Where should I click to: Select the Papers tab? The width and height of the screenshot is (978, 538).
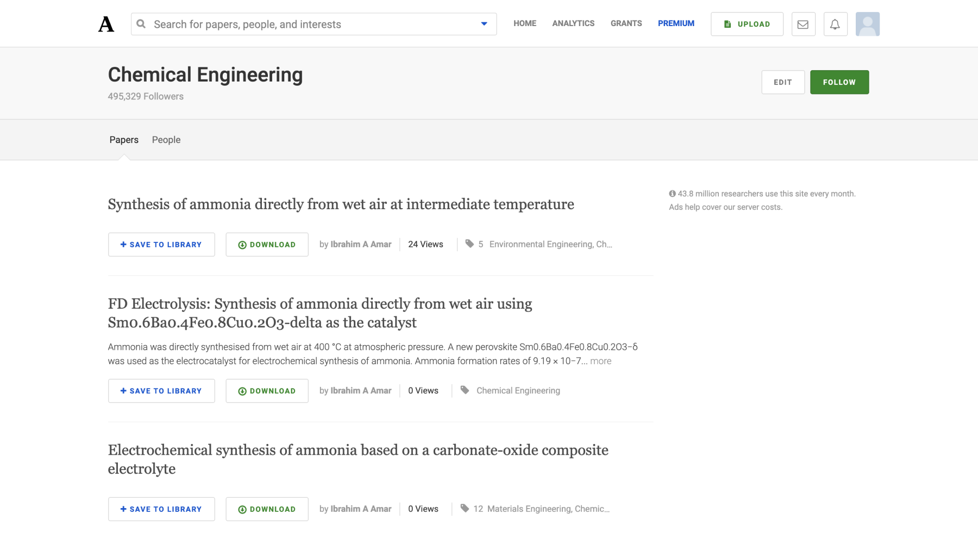pyautogui.click(x=124, y=140)
